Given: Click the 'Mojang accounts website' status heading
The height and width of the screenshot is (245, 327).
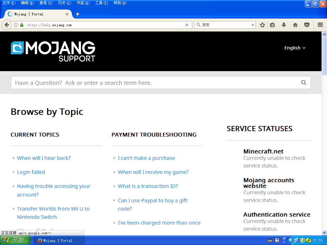Looking at the screenshot, I should click(269, 183).
